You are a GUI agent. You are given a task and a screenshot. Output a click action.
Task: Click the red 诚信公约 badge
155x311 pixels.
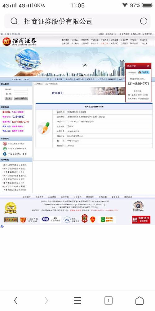pyautogui.click(x=141, y=220)
